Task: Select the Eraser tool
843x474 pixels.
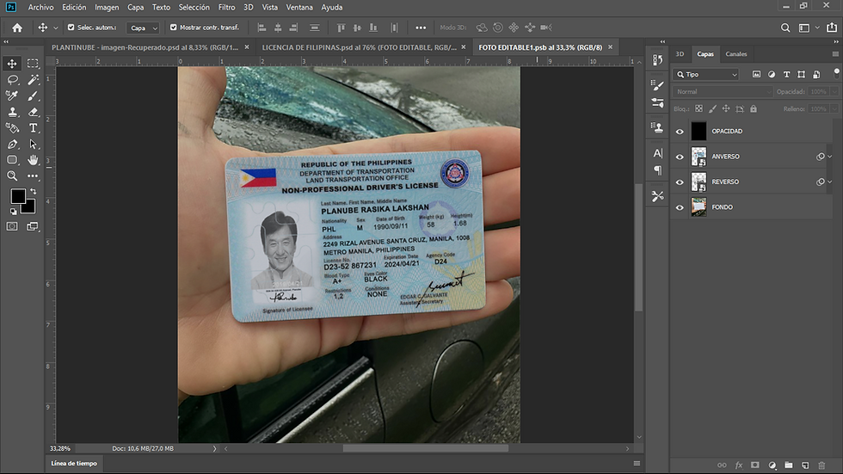Action: (x=33, y=112)
